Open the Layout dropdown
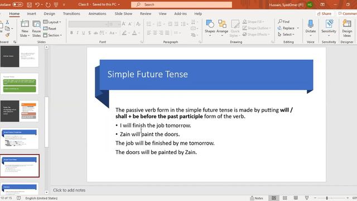 (x=52, y=22)
